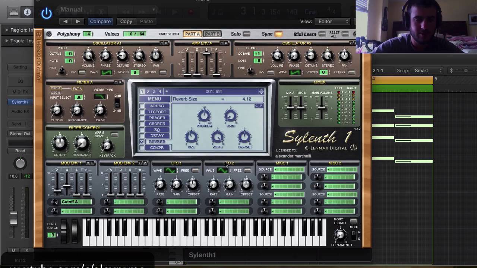The image size is (477, 268).
Task: Click LFO 1 waveform display
Action: [170, 170]
